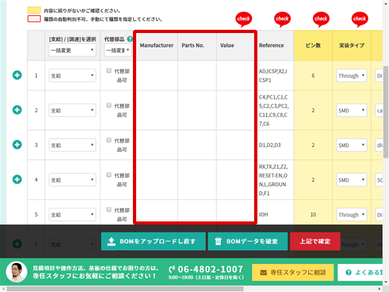Open the 一括変更 dropdown under 代替部品

(x=118, y=51)
